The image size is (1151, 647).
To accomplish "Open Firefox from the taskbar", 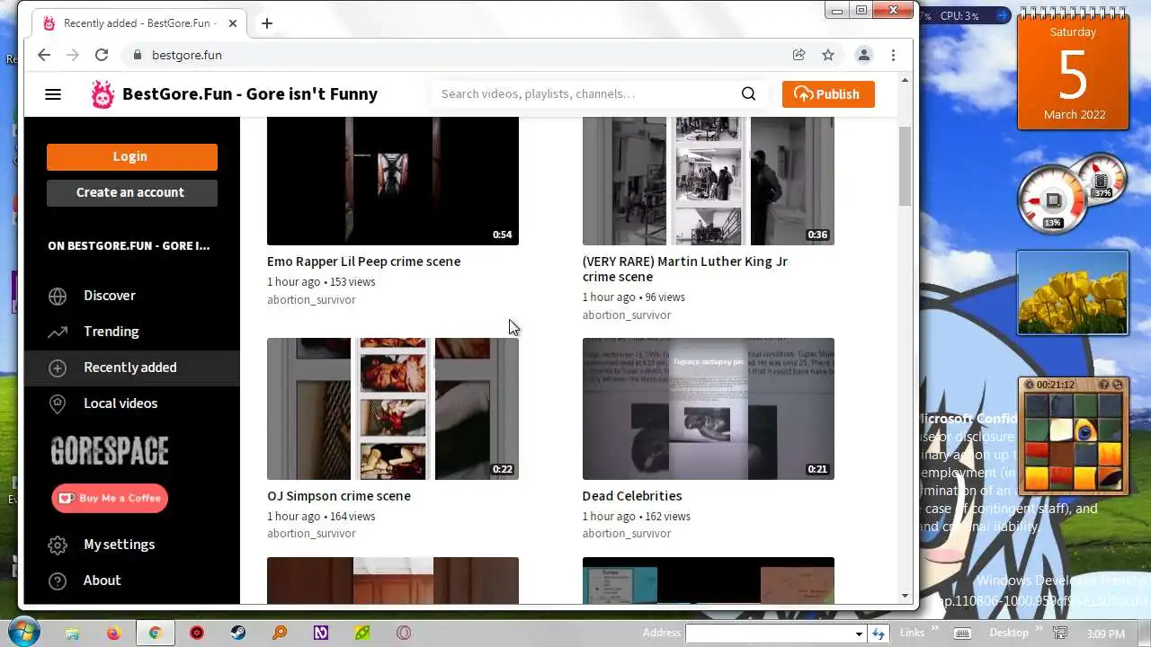I will pyautogui.click(x=113, y=633).
